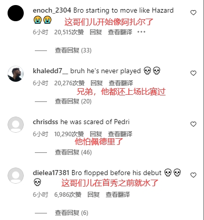
Task: Open username link chrisdss
Action: (45, 122)
